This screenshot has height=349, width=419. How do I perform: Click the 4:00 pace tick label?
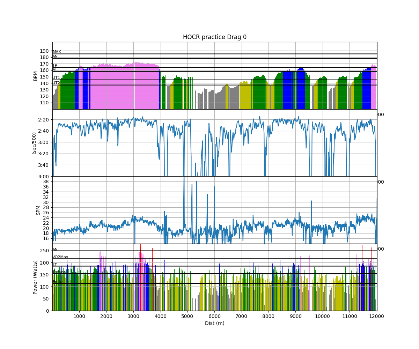[44, 176]
